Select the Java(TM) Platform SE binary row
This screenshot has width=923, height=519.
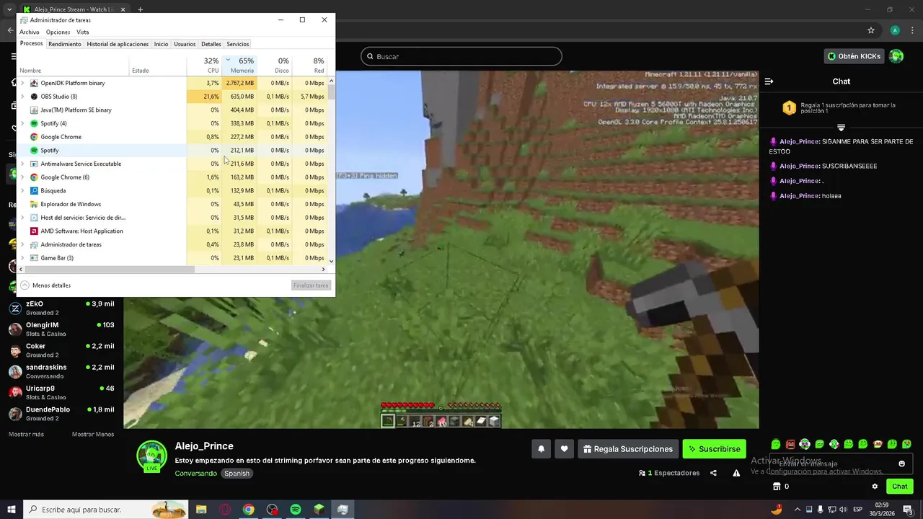[x=172, y=110]
